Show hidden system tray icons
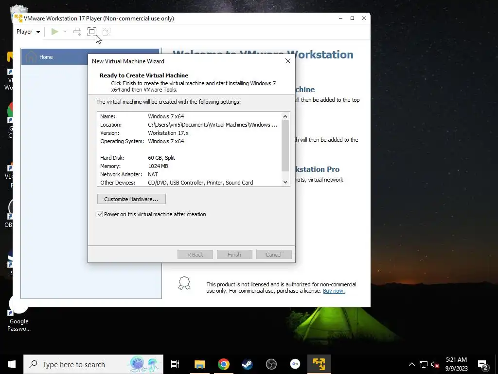Viewport: 498px width, 374px height. coord(411,364)
